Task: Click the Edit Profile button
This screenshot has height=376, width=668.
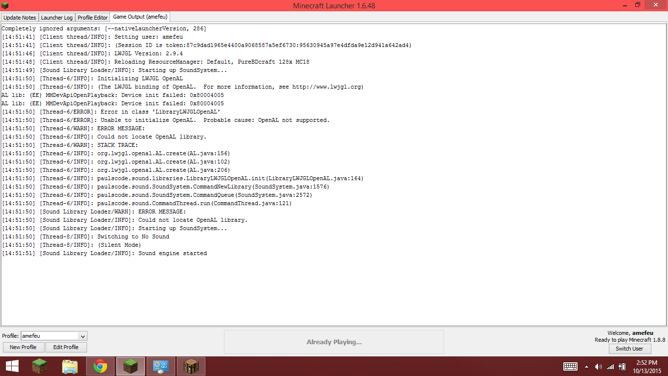Action: tap(66, 347)
